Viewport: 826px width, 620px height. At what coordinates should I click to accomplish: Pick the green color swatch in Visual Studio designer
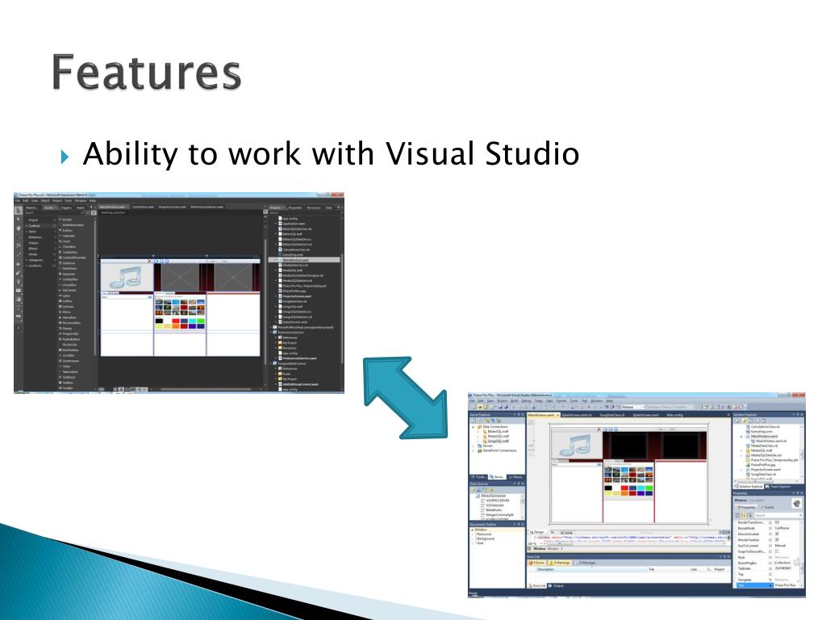(x=649, y=488)
